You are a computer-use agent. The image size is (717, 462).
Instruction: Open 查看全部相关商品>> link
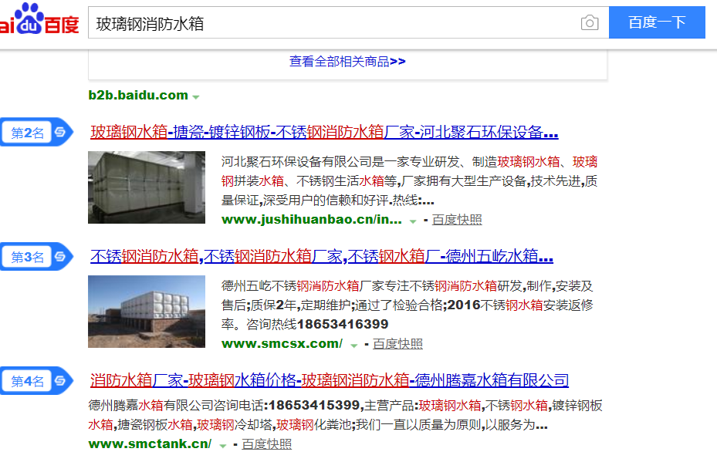tap(347, 61)
